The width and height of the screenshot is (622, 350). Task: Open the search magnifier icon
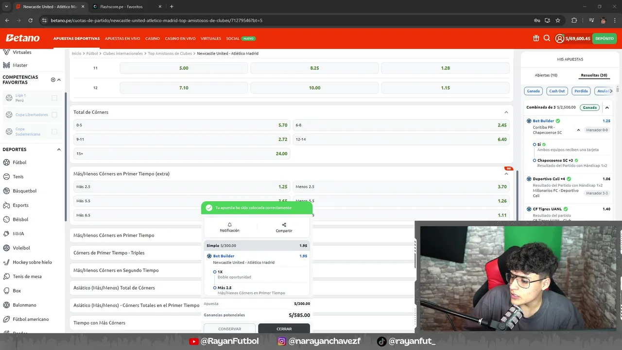547,38
